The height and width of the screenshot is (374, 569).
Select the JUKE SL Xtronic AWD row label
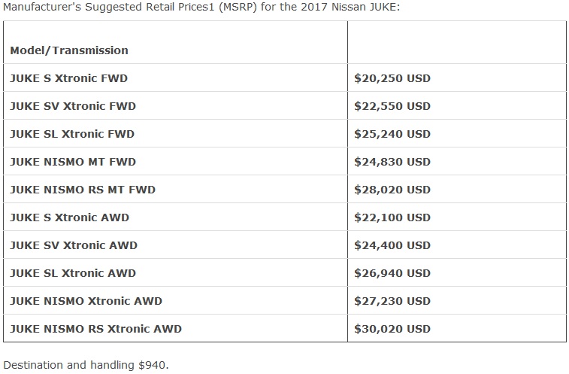73,273
